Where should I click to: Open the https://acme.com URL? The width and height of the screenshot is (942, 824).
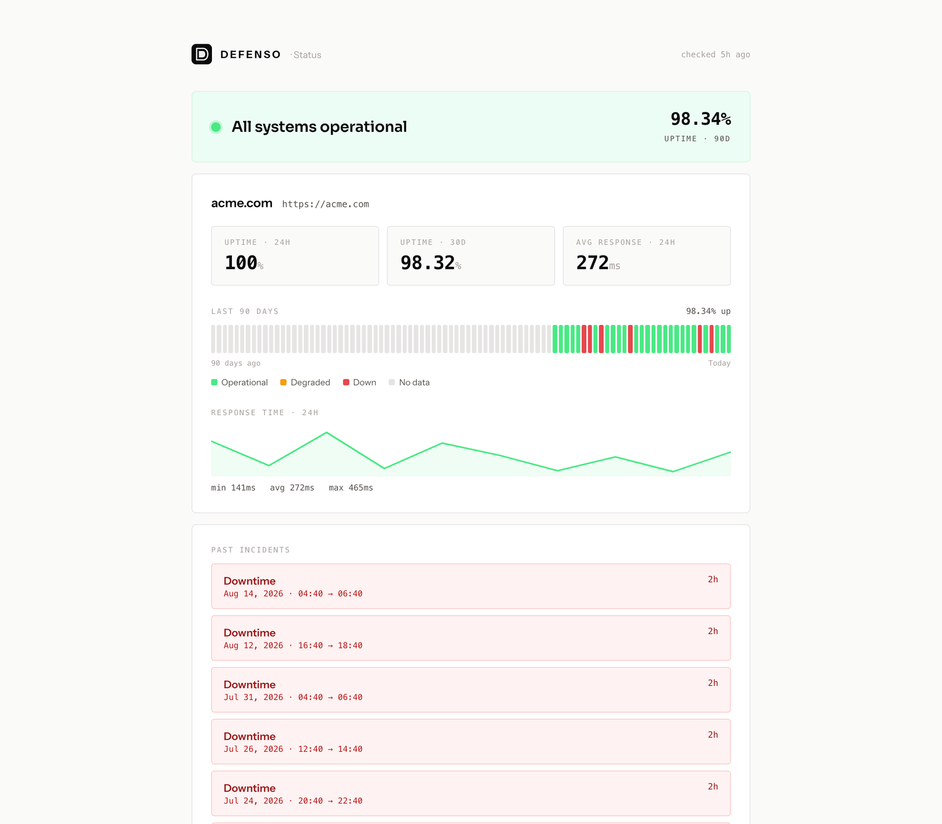pos(326,204)
